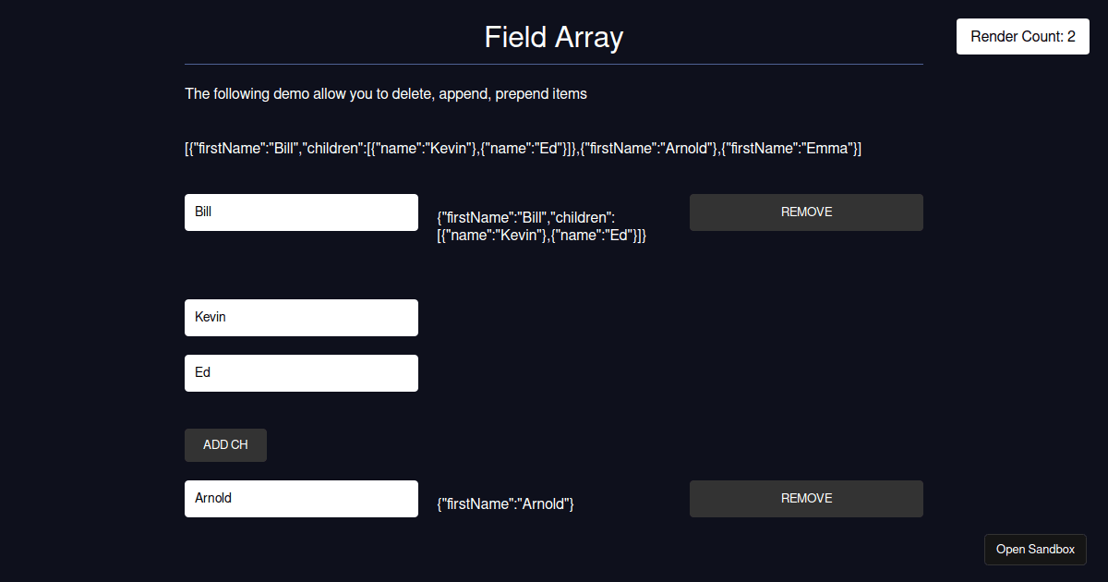
Task: Click "Emma" in the top JSON output
Action: click(827, 149)
